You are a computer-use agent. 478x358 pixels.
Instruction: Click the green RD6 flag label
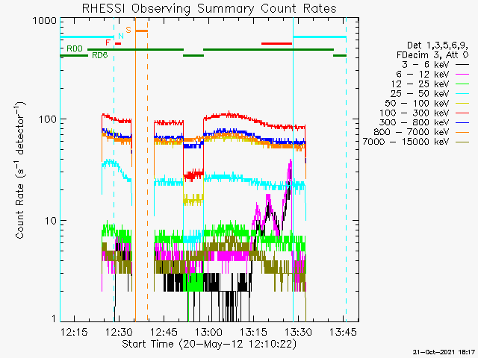(100, 55)
